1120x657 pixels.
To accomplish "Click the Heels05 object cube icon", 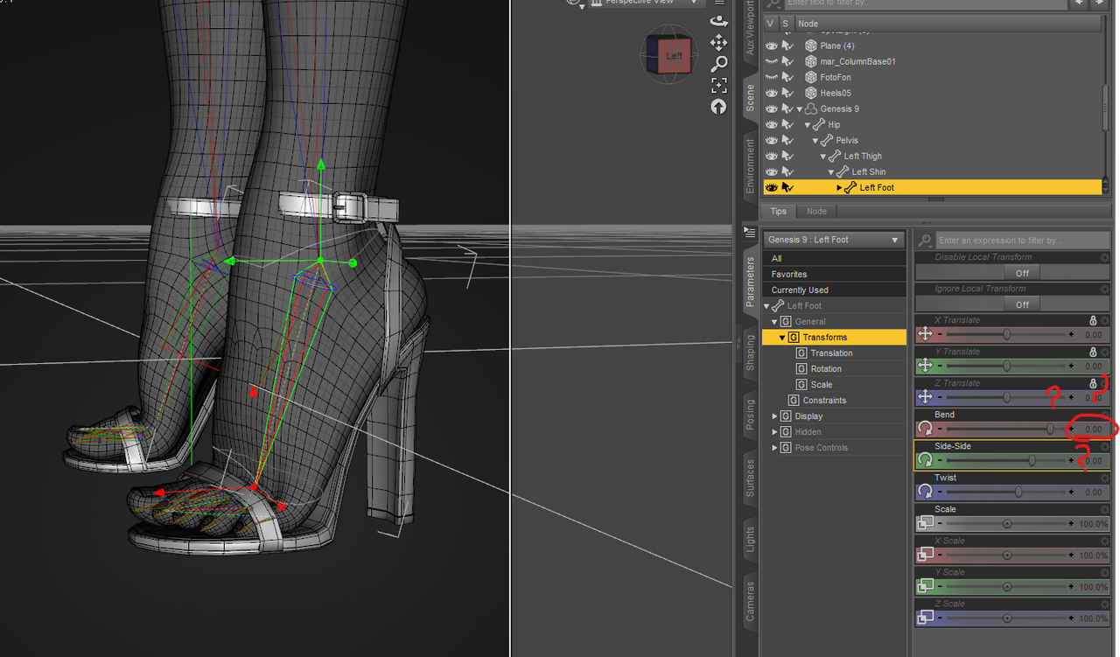I will (810, 93).
